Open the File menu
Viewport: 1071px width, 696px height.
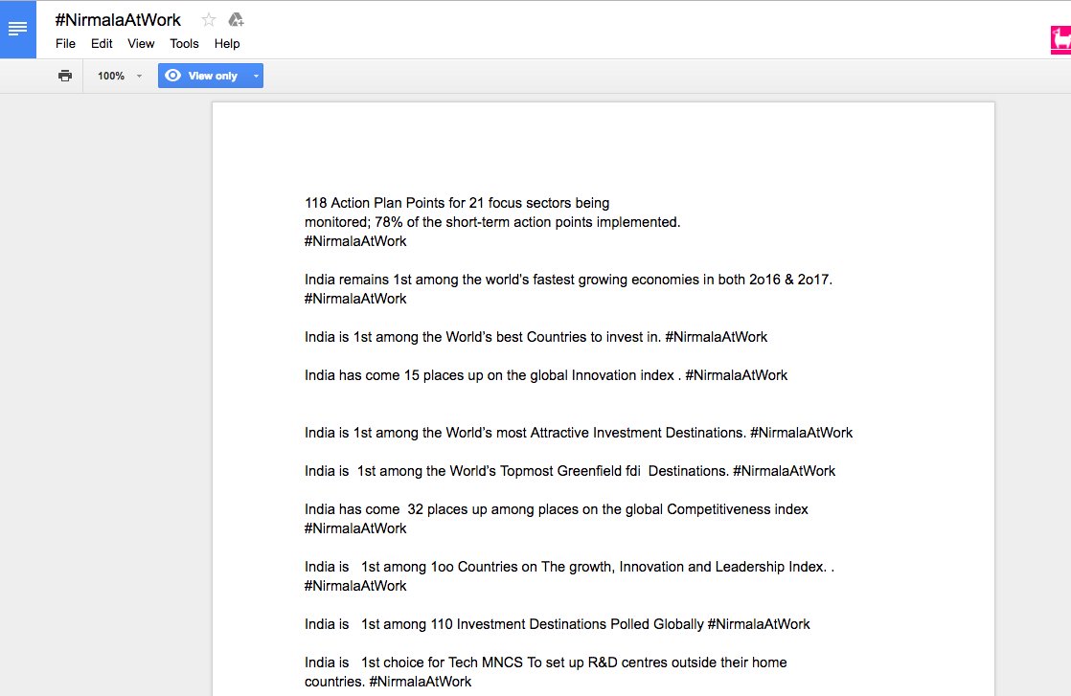point(65,44)
